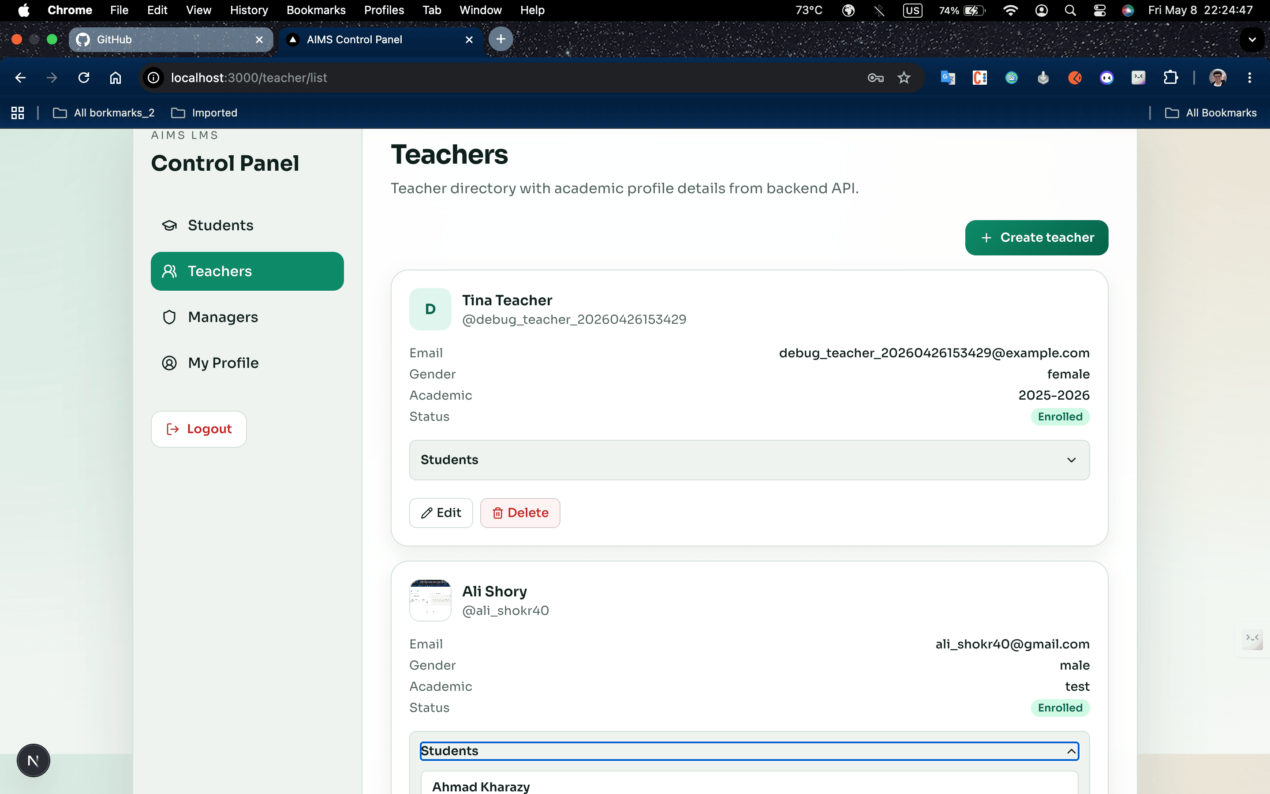Click the Logout button
This screenshot has width=1270, height=794.
click(x=198, y=429)
